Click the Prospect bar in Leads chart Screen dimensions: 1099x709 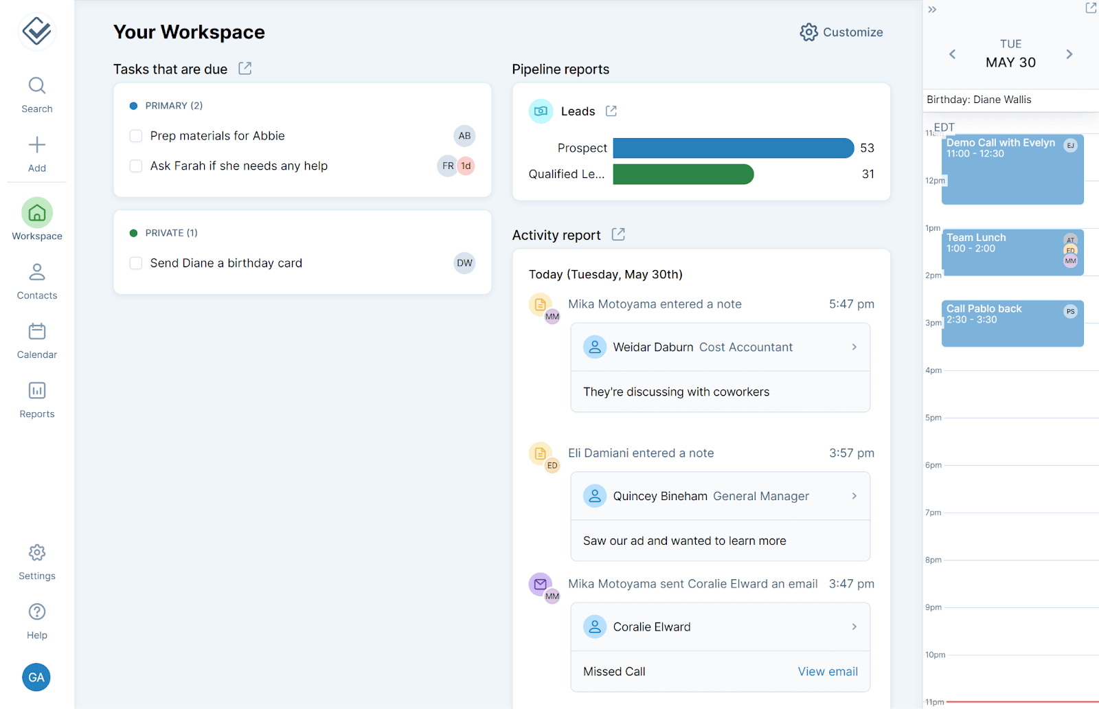(x=732, y=148)
